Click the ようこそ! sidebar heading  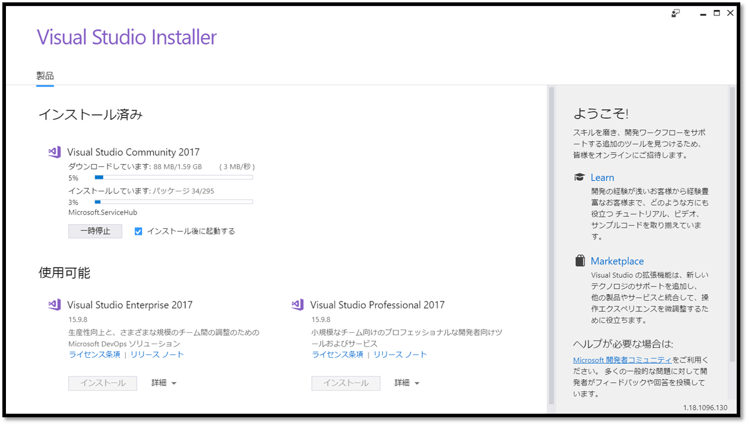point(601,114)
